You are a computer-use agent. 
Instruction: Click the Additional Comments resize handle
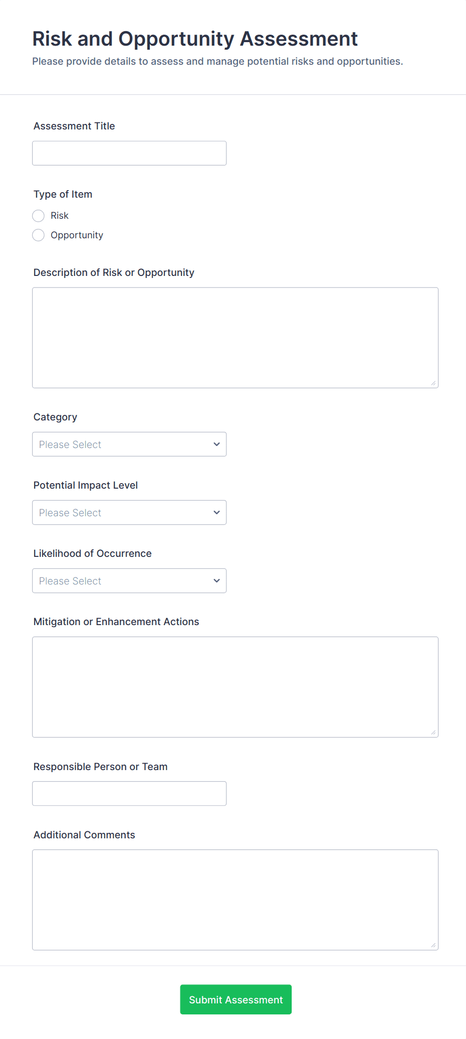pyautogui.click(x=433, y=945)
